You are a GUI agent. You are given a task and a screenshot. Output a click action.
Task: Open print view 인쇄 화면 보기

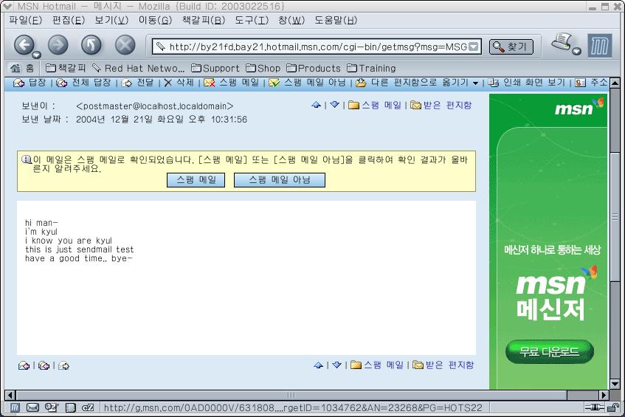pos(527,83)
